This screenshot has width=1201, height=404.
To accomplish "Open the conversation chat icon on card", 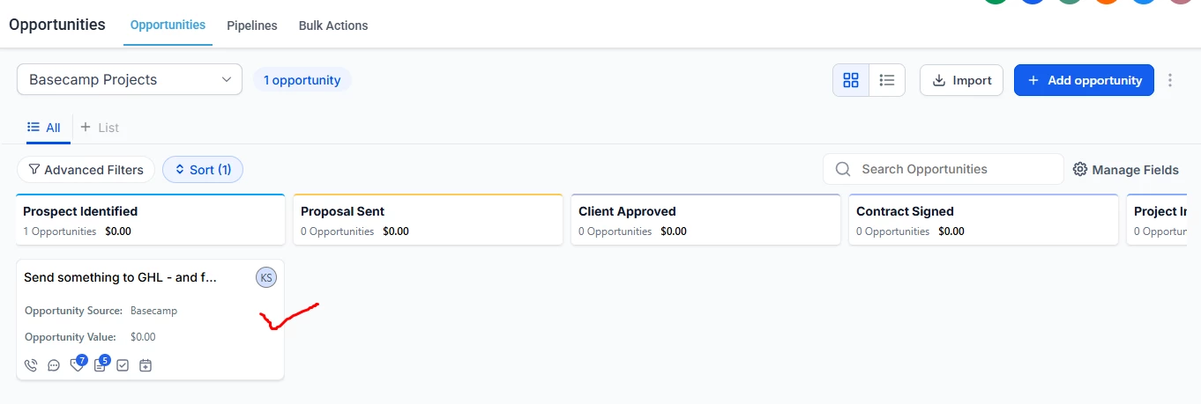I will point(54,365).
